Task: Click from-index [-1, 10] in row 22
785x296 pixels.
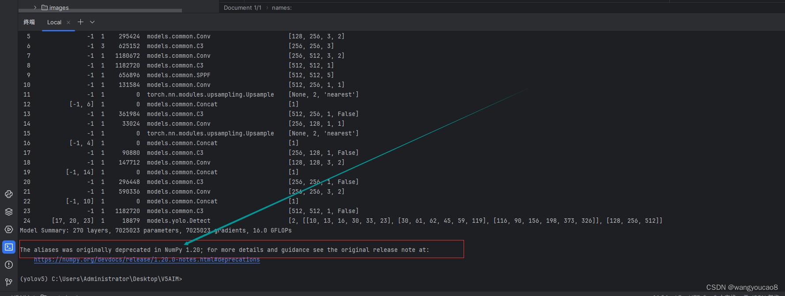Action: pyautogui.click(x=80, y=201)
